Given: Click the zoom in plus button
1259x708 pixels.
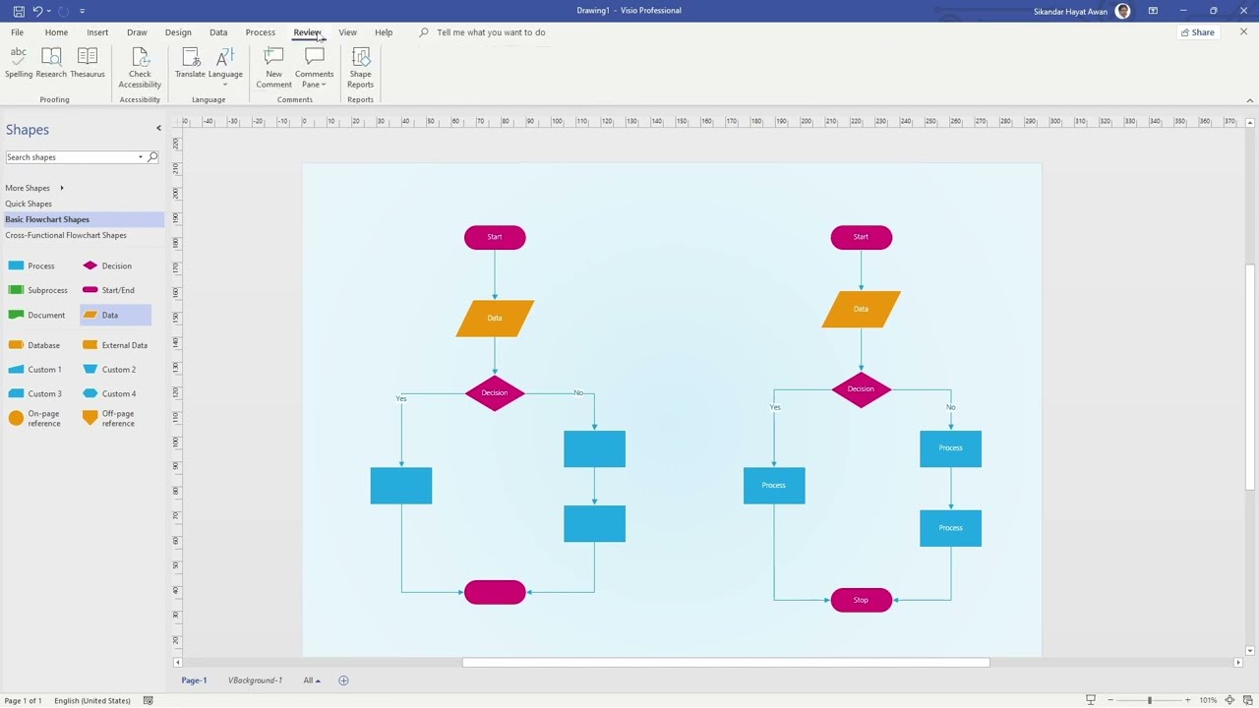Looking at the screenshot, I should [1187, 700].
